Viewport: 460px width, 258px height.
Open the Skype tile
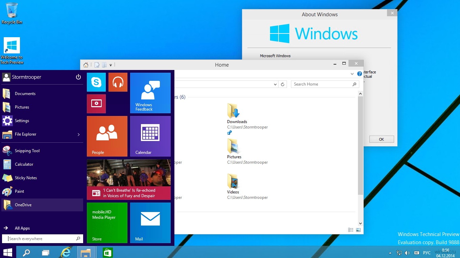tap(96, 82)
